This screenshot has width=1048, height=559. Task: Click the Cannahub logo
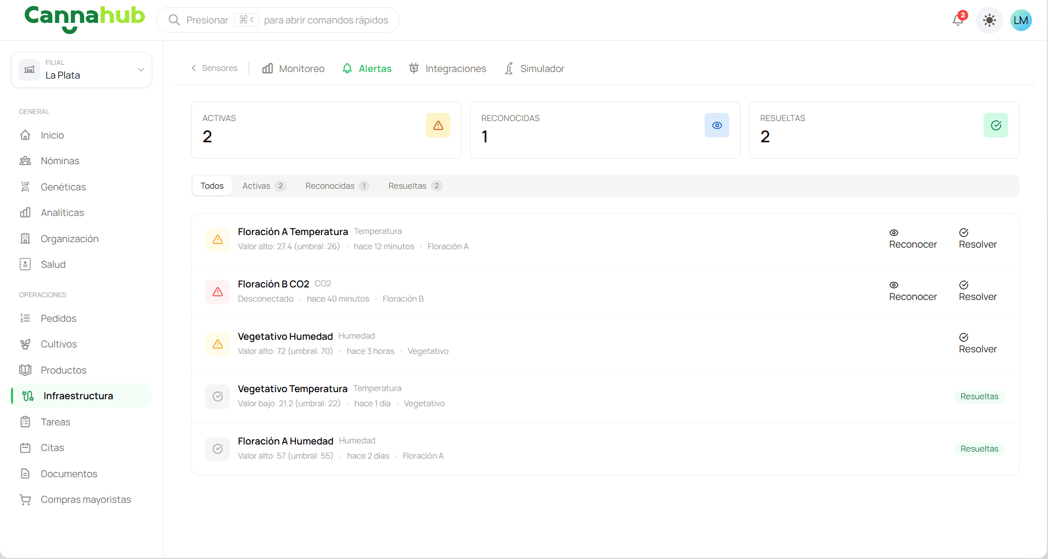coord(85,19)
